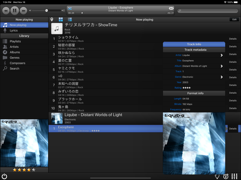Click the ShowTime album placeholder artwork
The height and width of the screenshot is (180, 241).
coord(57,28)
